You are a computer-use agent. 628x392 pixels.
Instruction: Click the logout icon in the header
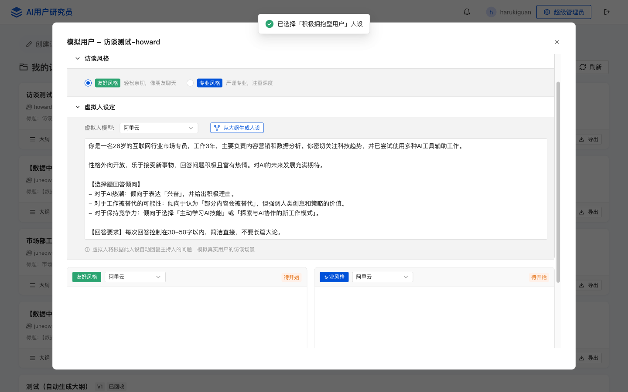point(607,12)
